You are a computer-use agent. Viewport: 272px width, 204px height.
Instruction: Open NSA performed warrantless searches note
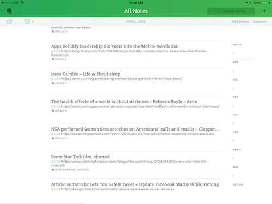click(x=135, y=129)
